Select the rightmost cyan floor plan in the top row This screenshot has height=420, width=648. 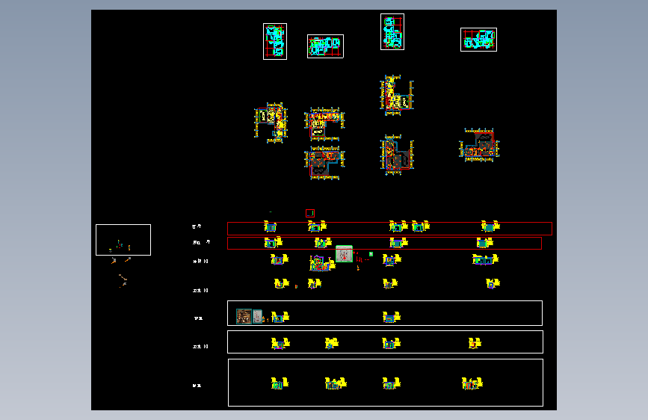coord(478,40)
